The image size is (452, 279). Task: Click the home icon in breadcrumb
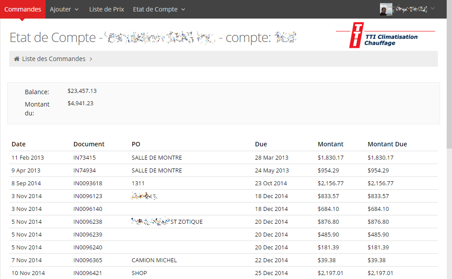pyautogui.click(x=16, y=59)
